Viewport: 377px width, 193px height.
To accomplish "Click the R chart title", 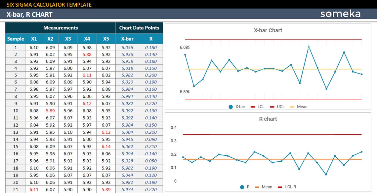I will [x=268, y=119].
